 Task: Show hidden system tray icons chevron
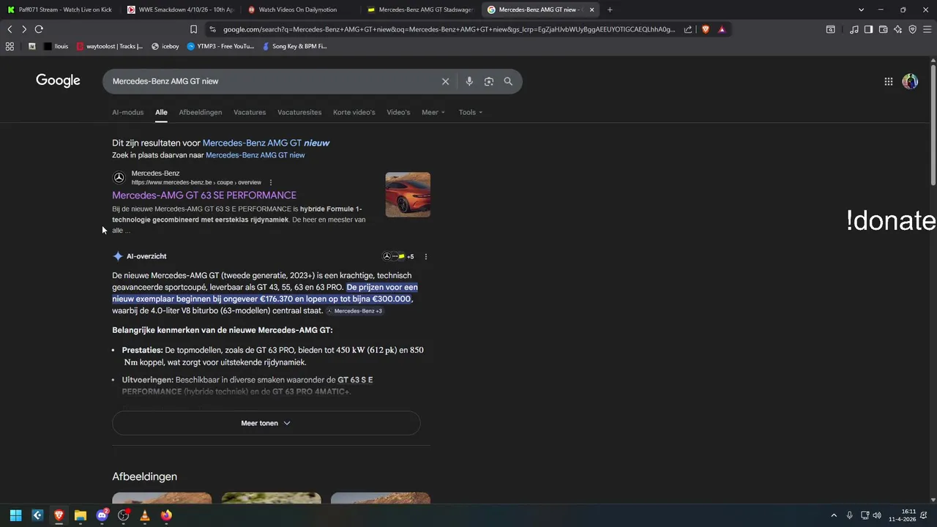tap(834, 515)
